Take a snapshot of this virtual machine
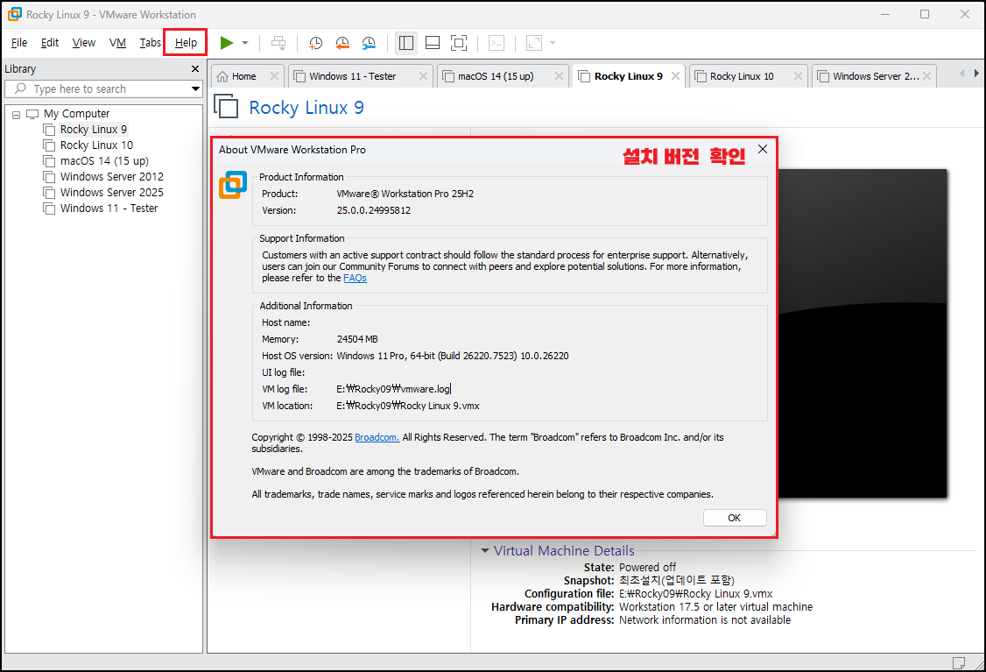The width and height of the screenshot is (986, 672). click(315, 43)
